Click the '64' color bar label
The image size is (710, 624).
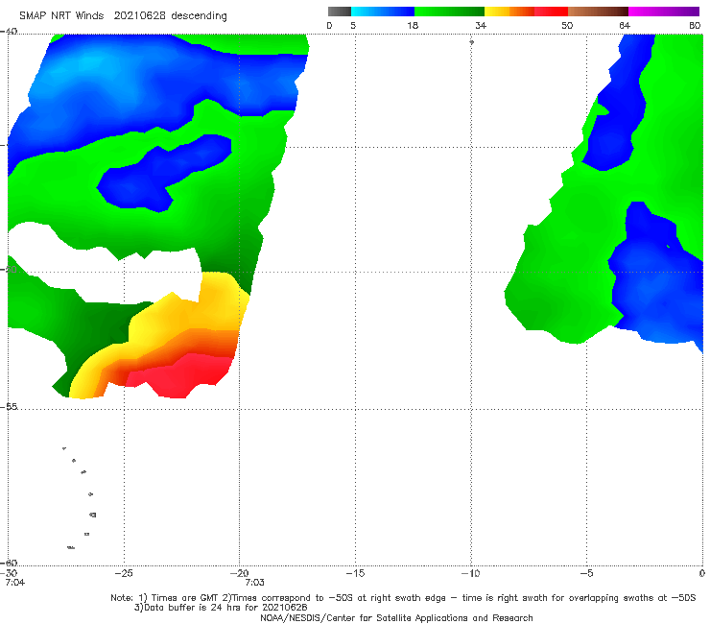(x=625, y=25)
